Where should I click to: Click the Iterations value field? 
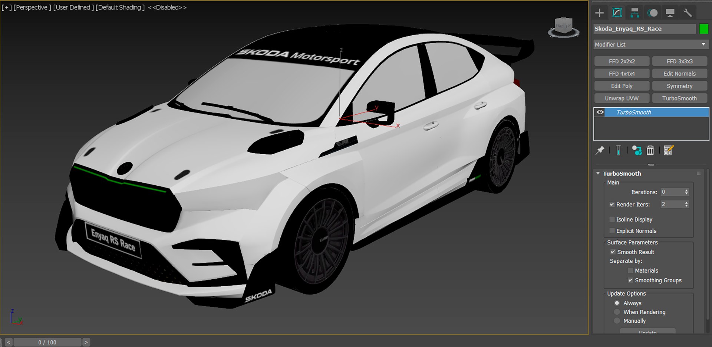click(672, 192)
